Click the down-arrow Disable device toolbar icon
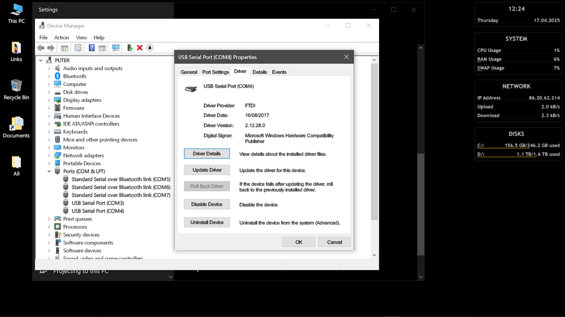565x317 pixels. point(150,48)
